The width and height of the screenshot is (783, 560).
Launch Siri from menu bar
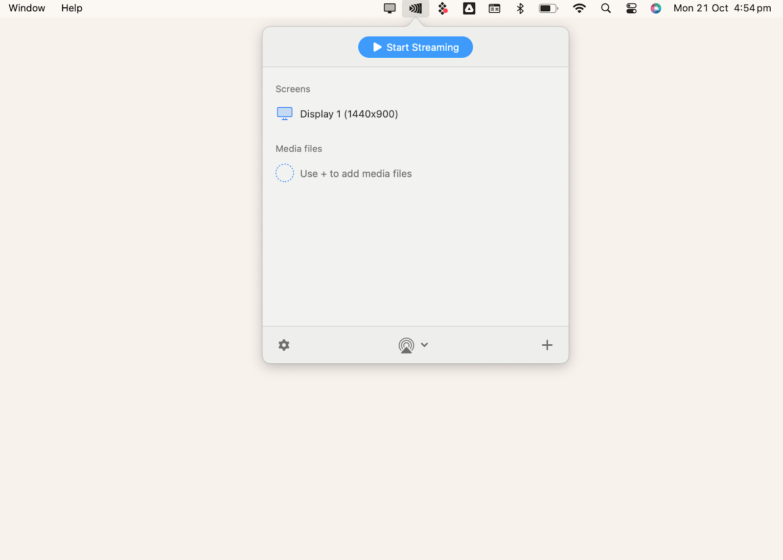pos(656,8)
